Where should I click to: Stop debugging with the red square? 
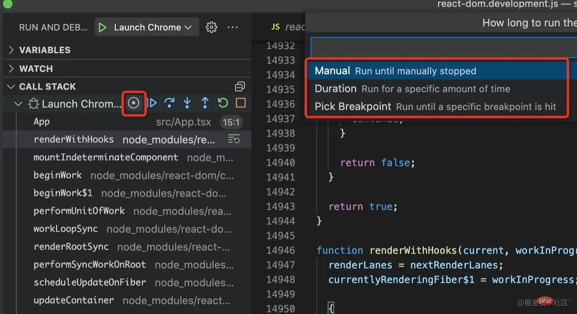tap(241, 103)
